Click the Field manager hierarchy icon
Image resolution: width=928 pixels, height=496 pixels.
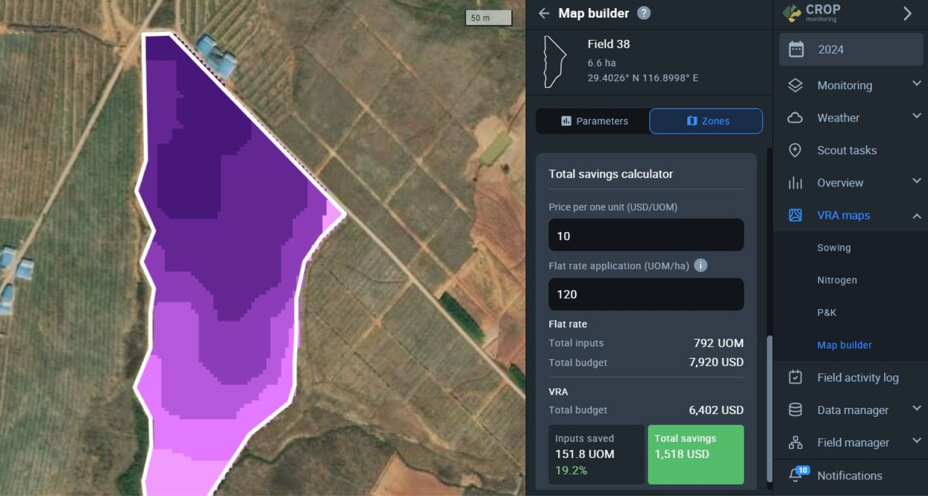(x=795, y=442)
